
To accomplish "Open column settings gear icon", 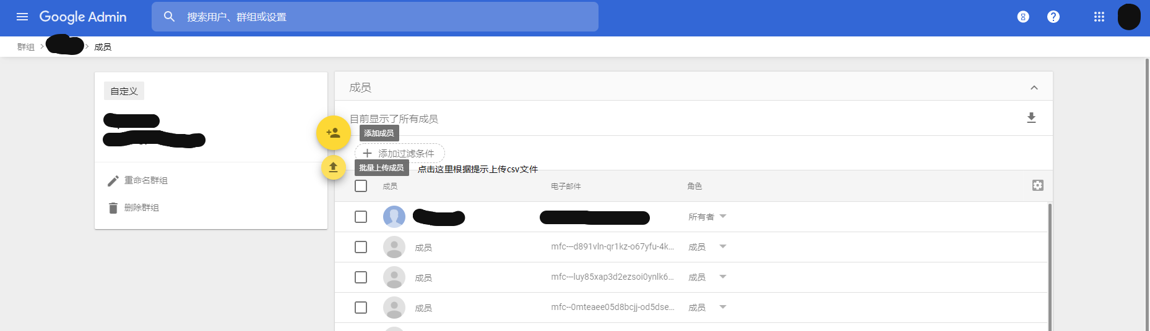I will pyautogui.click(x=1037, y=185).
